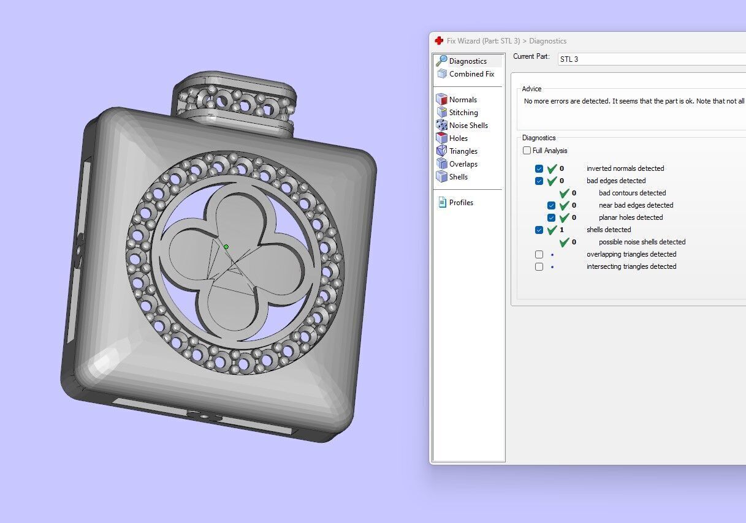Click the clover shape on the model

point(235,261)
